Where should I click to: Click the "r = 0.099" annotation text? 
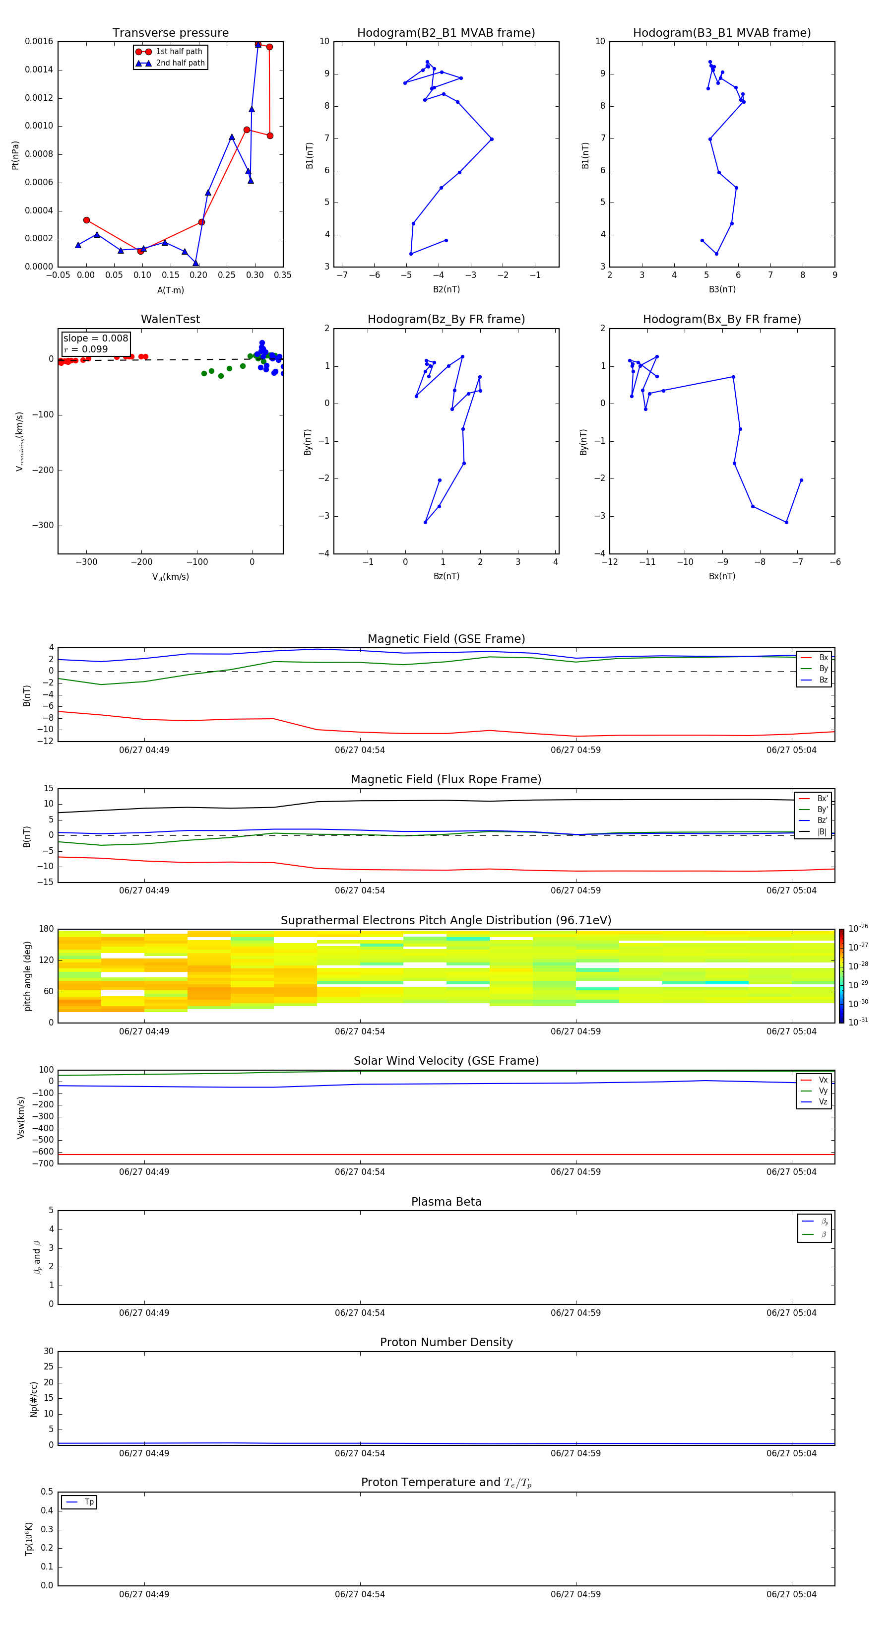coord(86,349)
